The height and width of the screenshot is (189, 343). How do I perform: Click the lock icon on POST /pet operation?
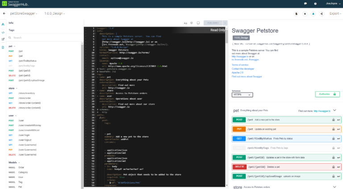332,120
